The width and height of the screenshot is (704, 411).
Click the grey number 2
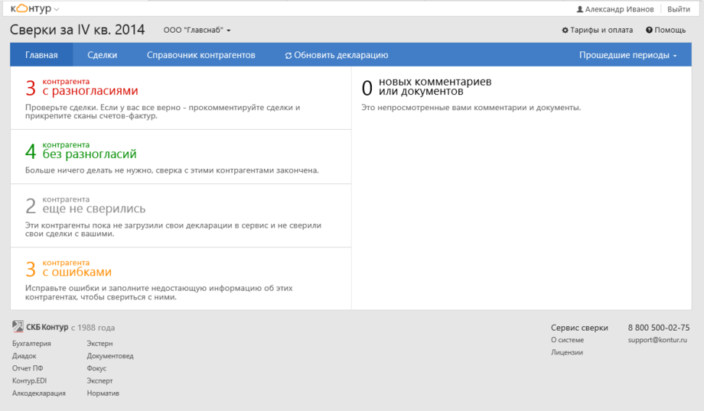tap(31, 206)
